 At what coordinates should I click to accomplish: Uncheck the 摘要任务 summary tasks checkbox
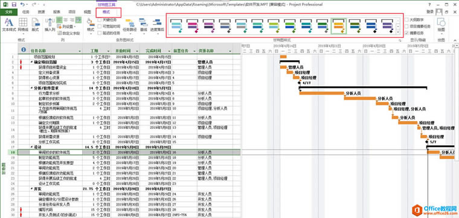tap(407, 33)
